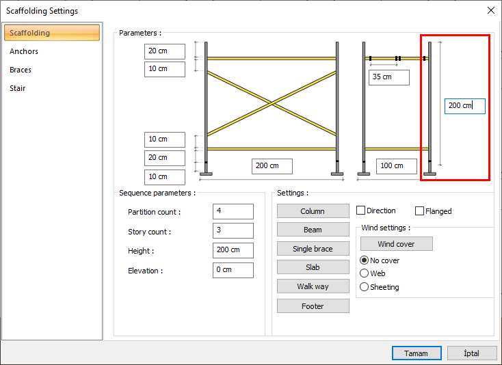
Task: Select Stair in the left list
Action: pyautogui.click(x=18, y=88)
